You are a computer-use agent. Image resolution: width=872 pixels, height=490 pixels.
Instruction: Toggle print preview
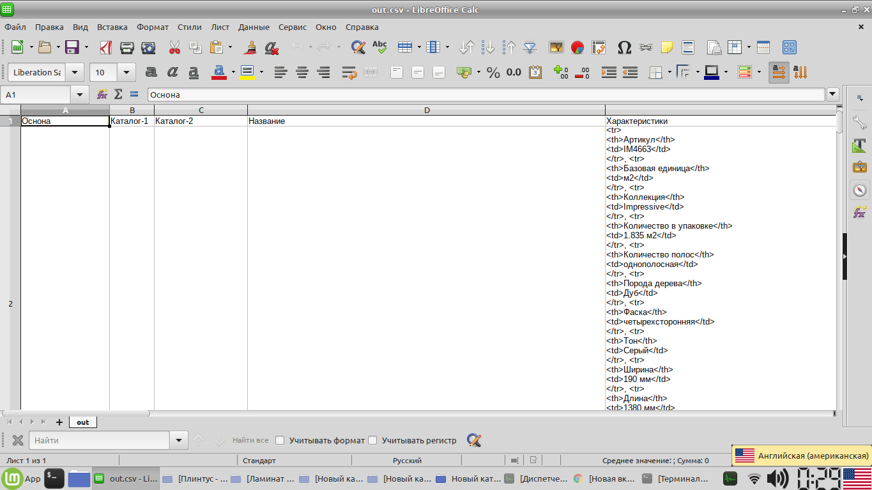pyautogui.click(x=148, y=47)
